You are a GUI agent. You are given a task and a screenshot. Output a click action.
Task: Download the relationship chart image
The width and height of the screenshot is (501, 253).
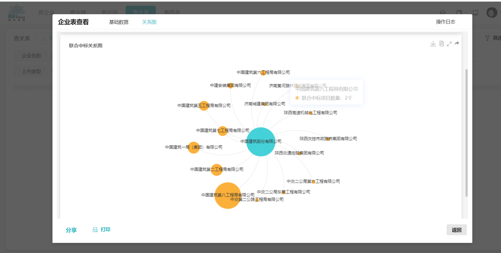pos(433,44)
